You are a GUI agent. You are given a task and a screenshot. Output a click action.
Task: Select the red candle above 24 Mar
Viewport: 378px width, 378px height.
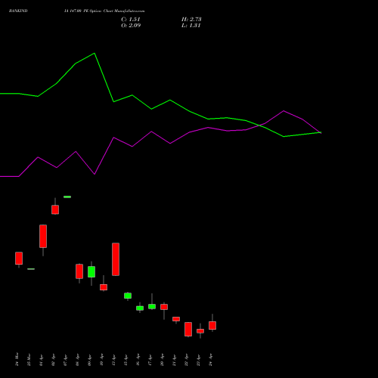19,259
